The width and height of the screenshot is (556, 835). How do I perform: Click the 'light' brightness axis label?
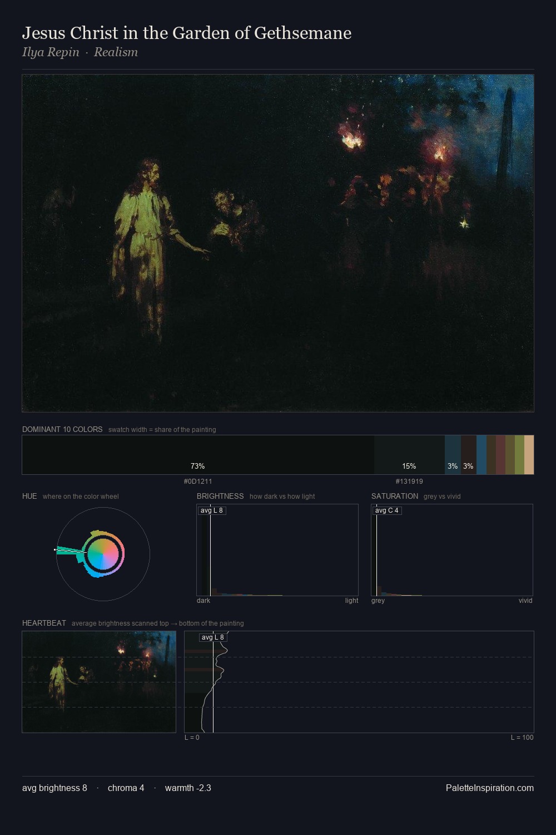click(x=351, y=601)
